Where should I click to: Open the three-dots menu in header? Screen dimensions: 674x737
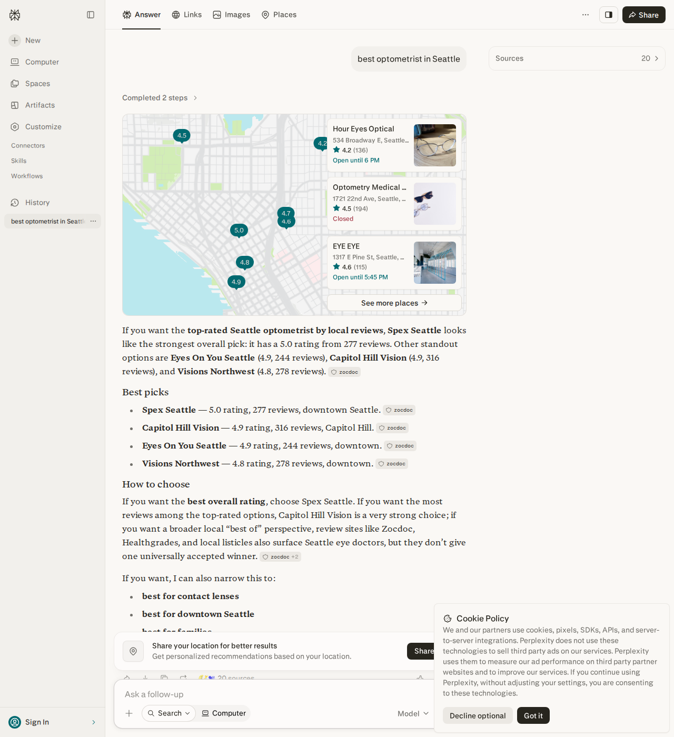pyautogui.click(x=586, y=15)
